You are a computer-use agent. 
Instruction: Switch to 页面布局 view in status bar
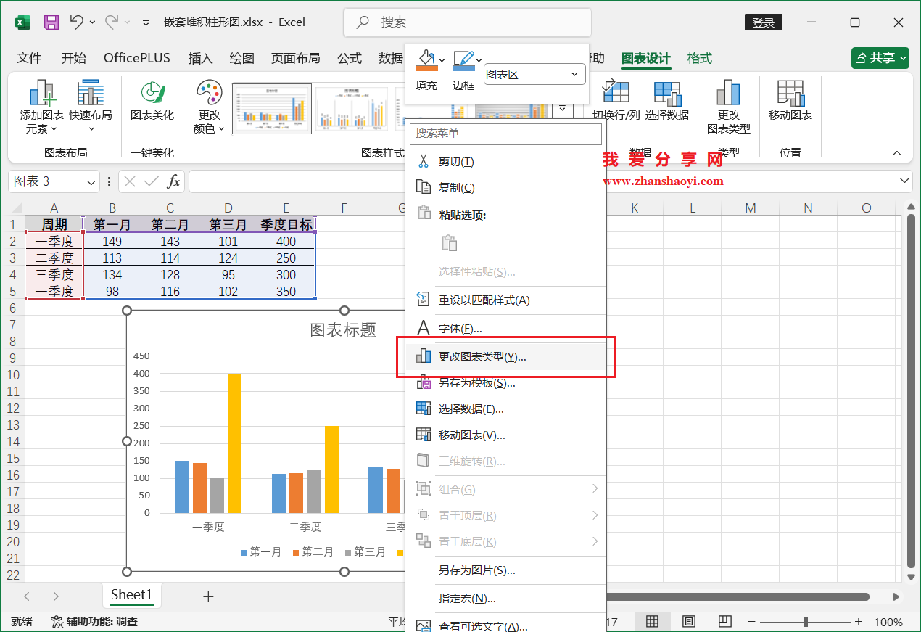click(688, 622)
